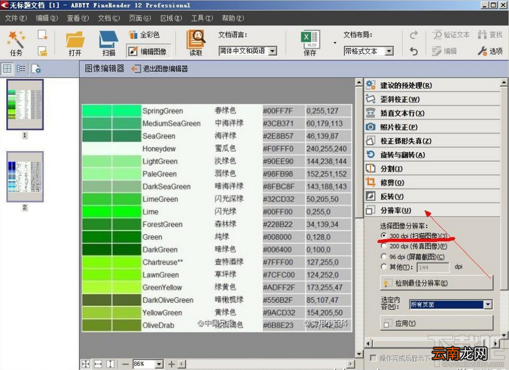Expand 歪斜校正 section

point(432,99)
